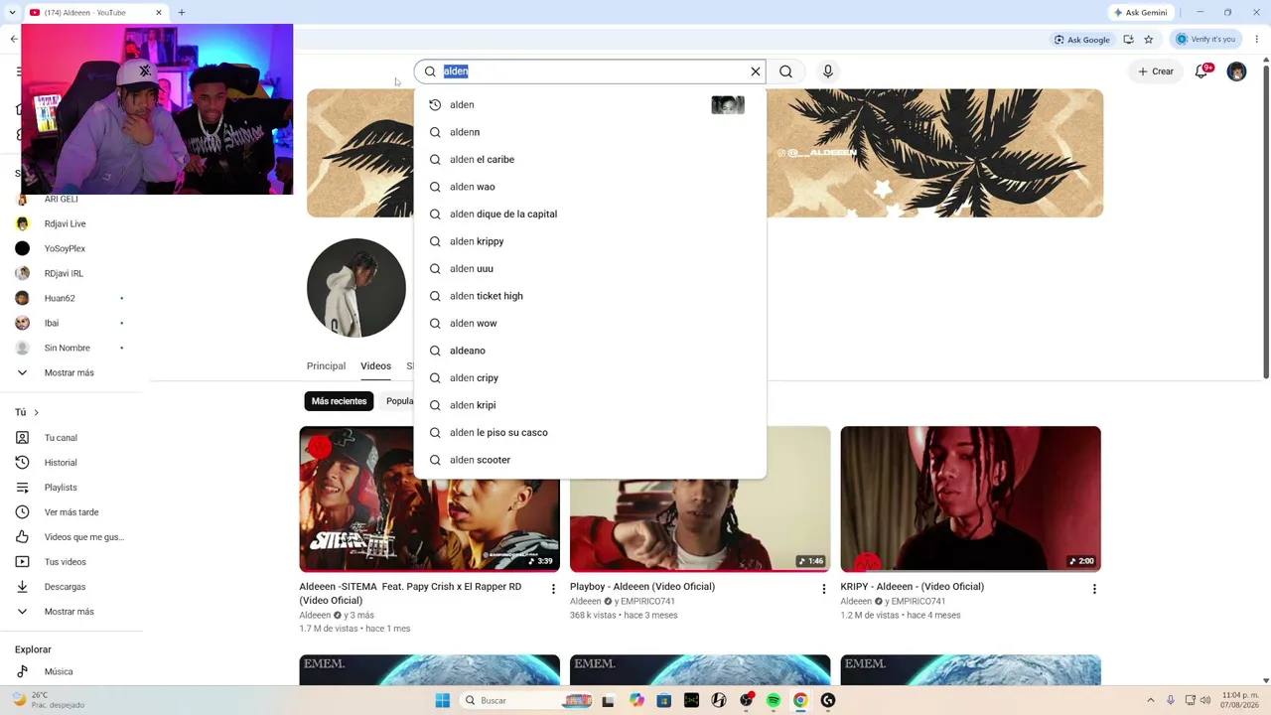The image size is (1271, 715).
Task: Open a new browser tab
Action: [182, 13]
